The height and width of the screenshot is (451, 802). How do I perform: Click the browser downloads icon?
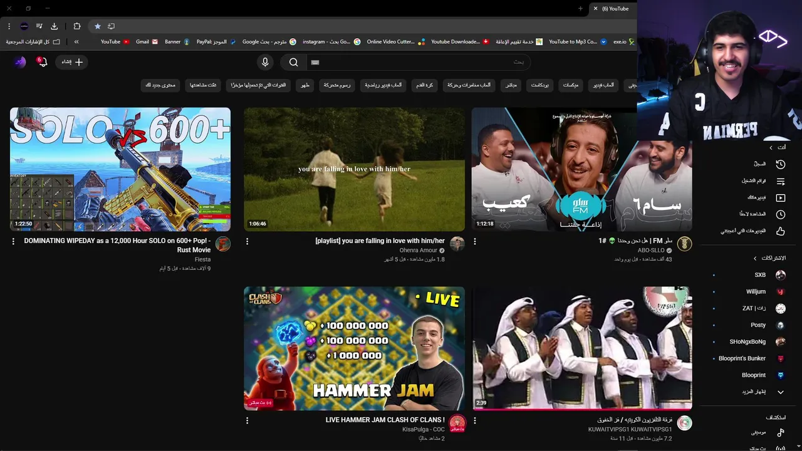point(55,26)
